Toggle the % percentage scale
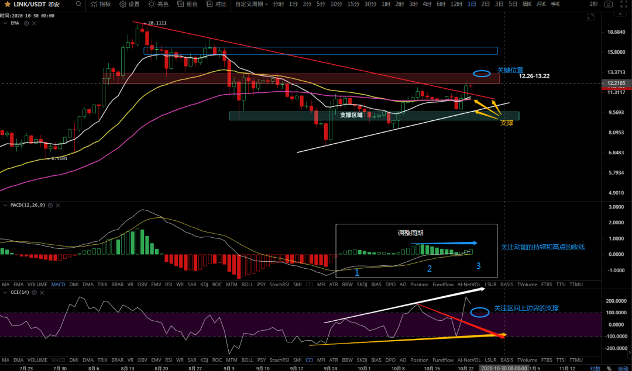Screen dimensions: 632x371 coord(609,368)
